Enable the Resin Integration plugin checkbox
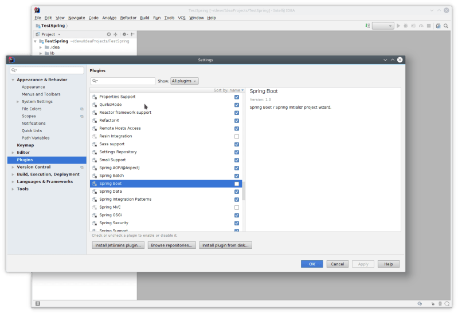Viewport: 458px width, 314px height. coord(237,137)
